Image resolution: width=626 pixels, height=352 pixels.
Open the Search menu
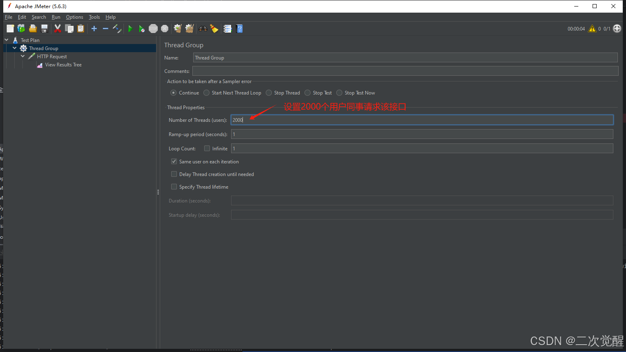pyautogui.click(x=39, y=17)
